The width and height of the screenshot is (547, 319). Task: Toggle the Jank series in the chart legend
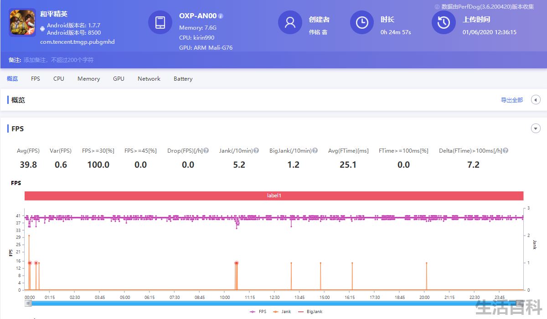(x=282, y=312)
